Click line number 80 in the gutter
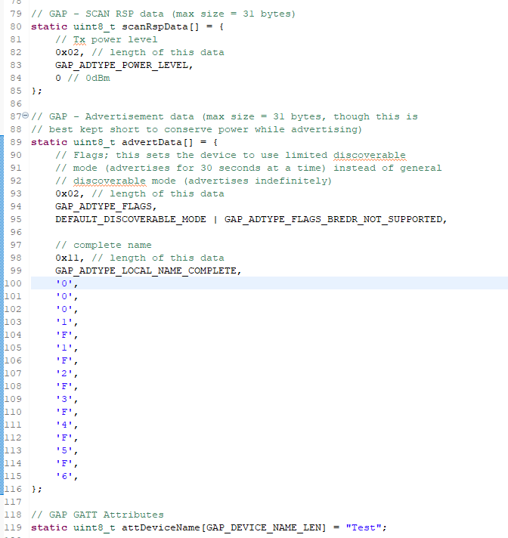This screenshot has width=508, height=538. (16, 26)
